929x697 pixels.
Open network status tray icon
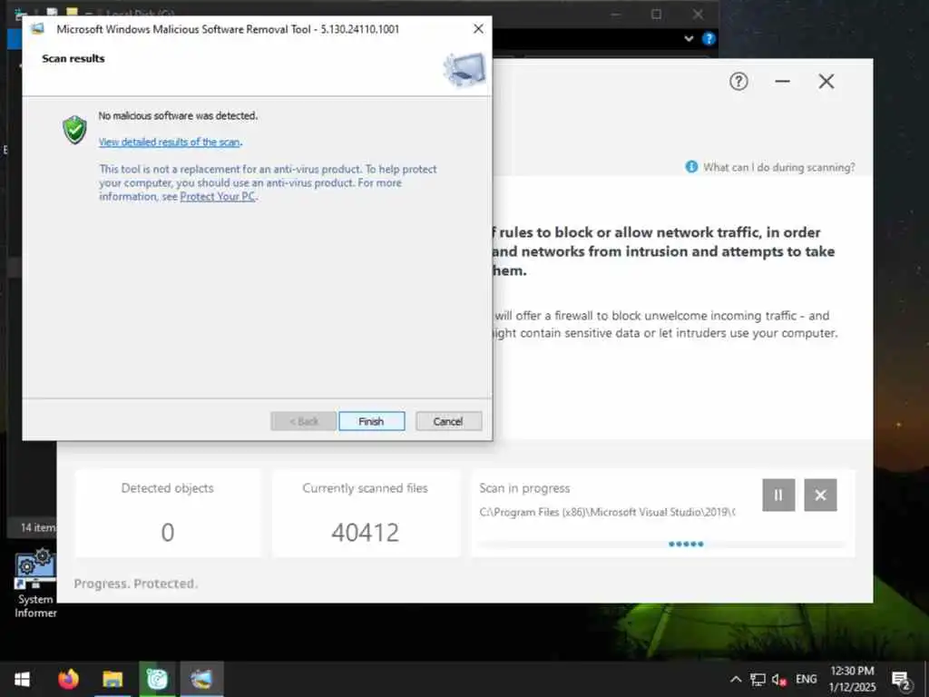[x=758, y=679]
